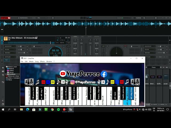
Task: Open the Effects menu in LoopTrax
Action: click(42, 62)
